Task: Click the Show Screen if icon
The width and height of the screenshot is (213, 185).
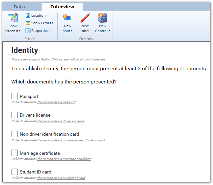Action: point(13,18)
